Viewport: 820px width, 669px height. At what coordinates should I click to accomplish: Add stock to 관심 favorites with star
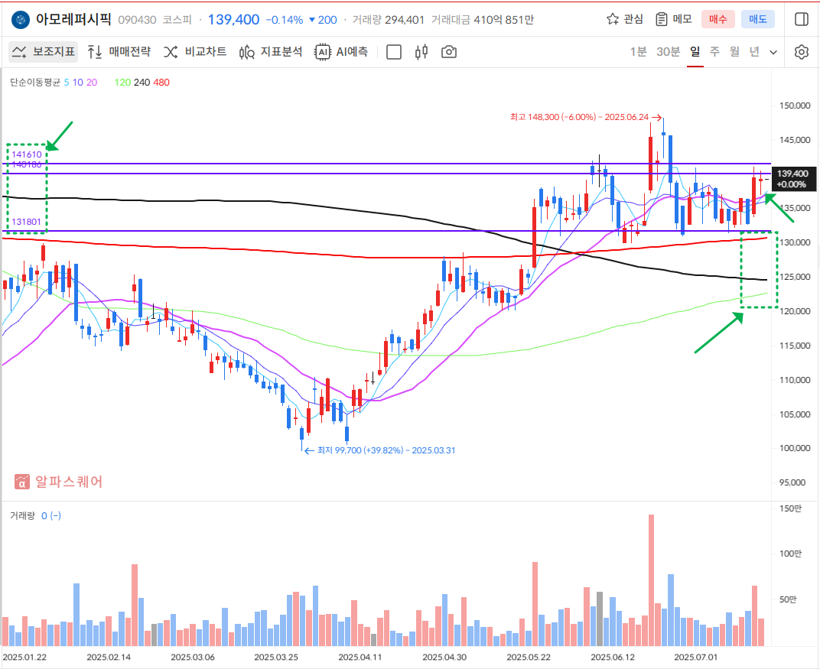click(625, 19)
